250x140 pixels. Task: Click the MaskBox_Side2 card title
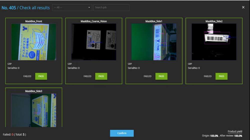tap(214, 21)
